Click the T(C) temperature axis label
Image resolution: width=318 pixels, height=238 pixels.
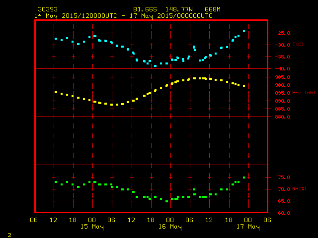(x=298, y=45)
